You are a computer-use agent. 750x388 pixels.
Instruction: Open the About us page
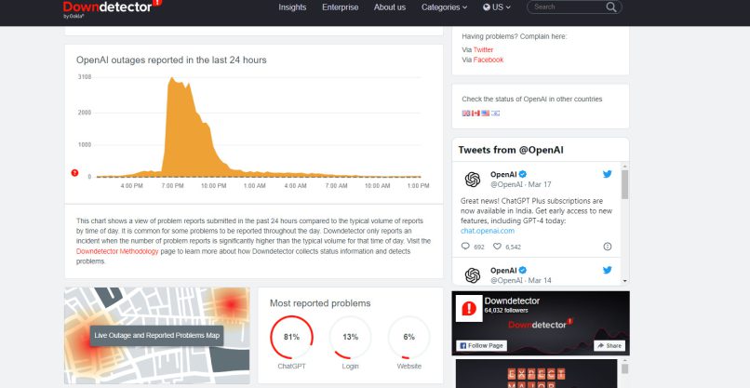pyautogui.click(x=390, y=7)
